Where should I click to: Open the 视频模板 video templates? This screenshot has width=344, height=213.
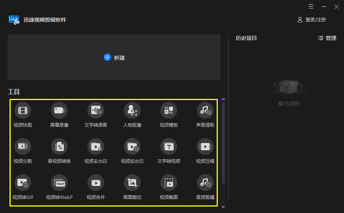[x=169, y=111]
